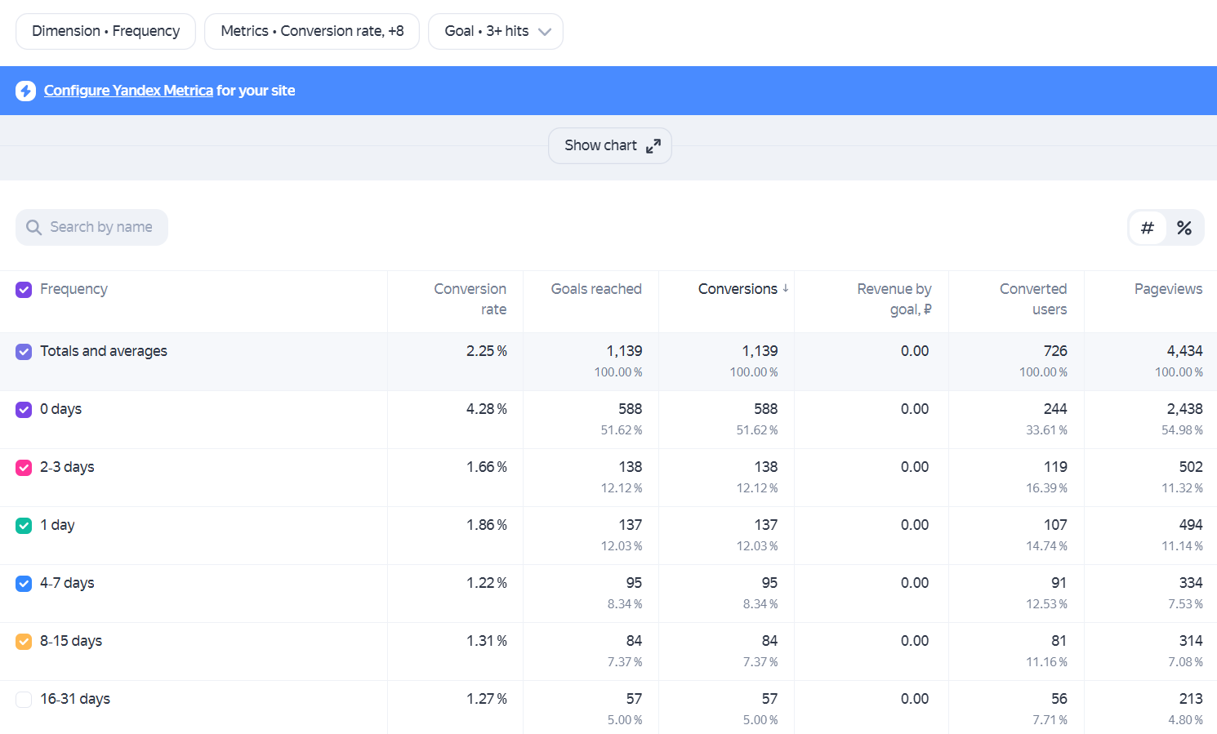Sort by Pageviews column header
Screen dimensions: 1217x734
[x=1168, y=289]
